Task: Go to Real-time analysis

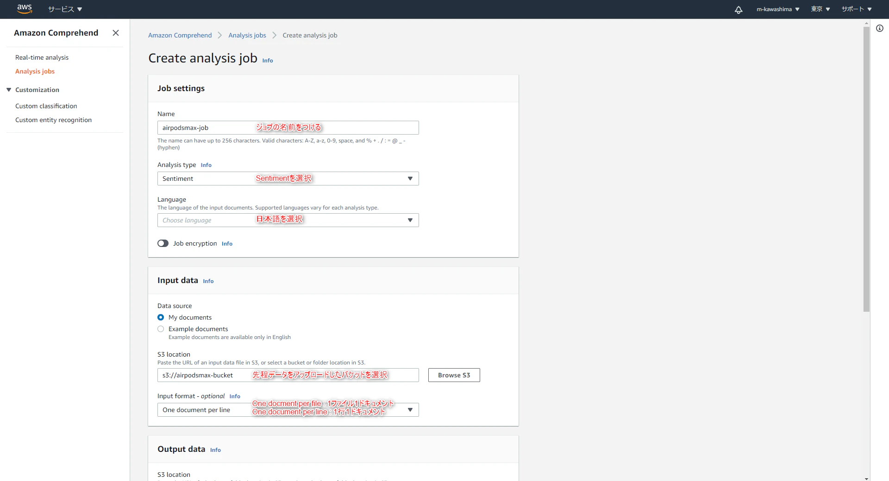Action: pyautogui.click(x=42, y=57)
